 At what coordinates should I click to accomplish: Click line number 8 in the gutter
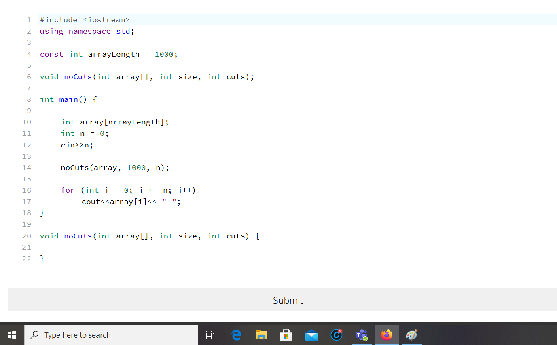pyautogui.click(x=29, y=99)
